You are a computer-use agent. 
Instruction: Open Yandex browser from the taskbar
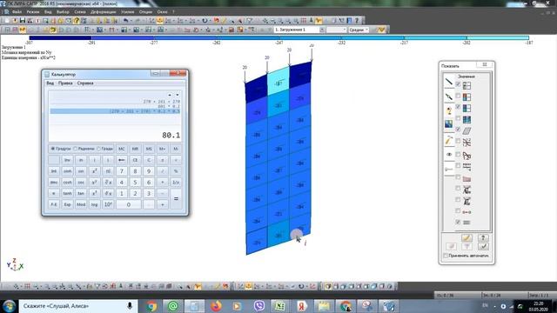302,306
